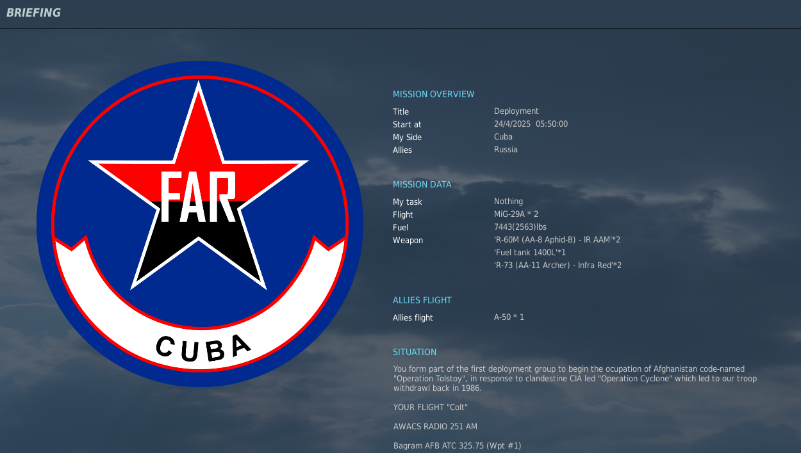Click the Allies value Russia

pyautogui.click(x=506, y=150)
